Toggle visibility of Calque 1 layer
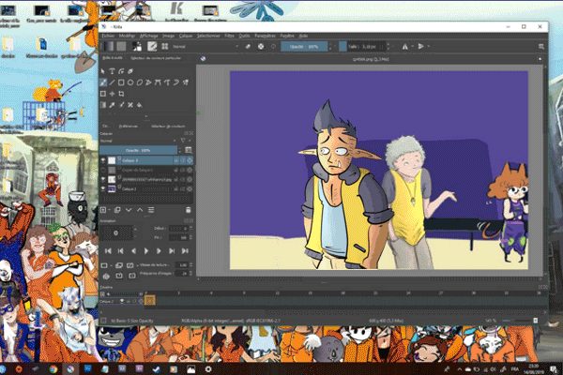This screenshot has height=375, width=563. (x=103, y=188)
